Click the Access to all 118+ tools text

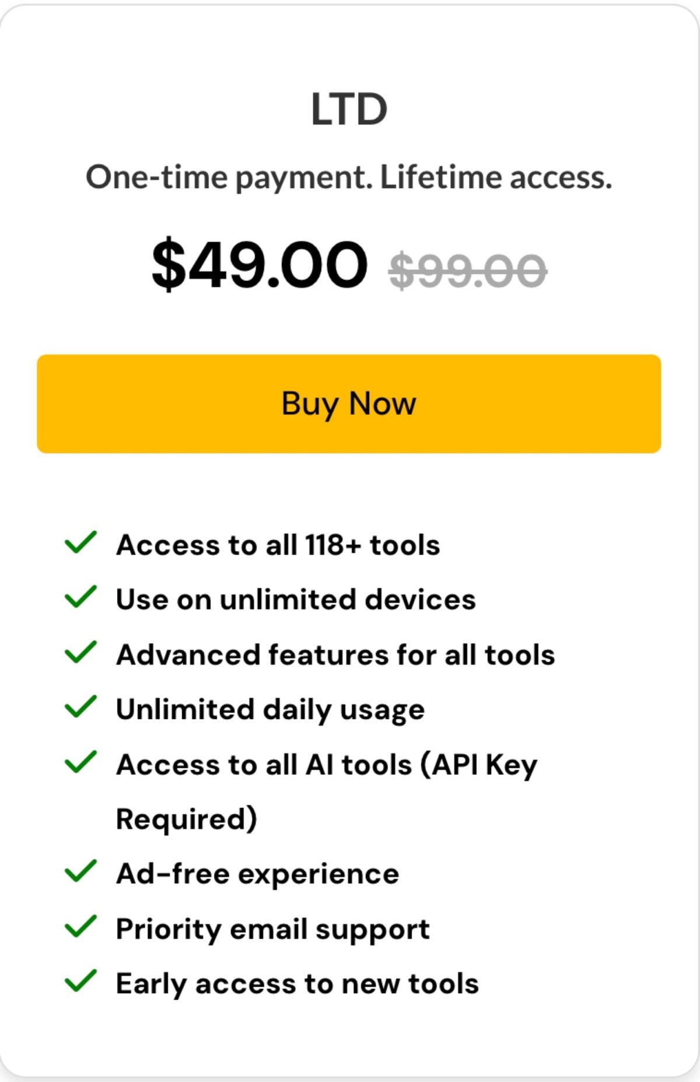pos(278,545)
